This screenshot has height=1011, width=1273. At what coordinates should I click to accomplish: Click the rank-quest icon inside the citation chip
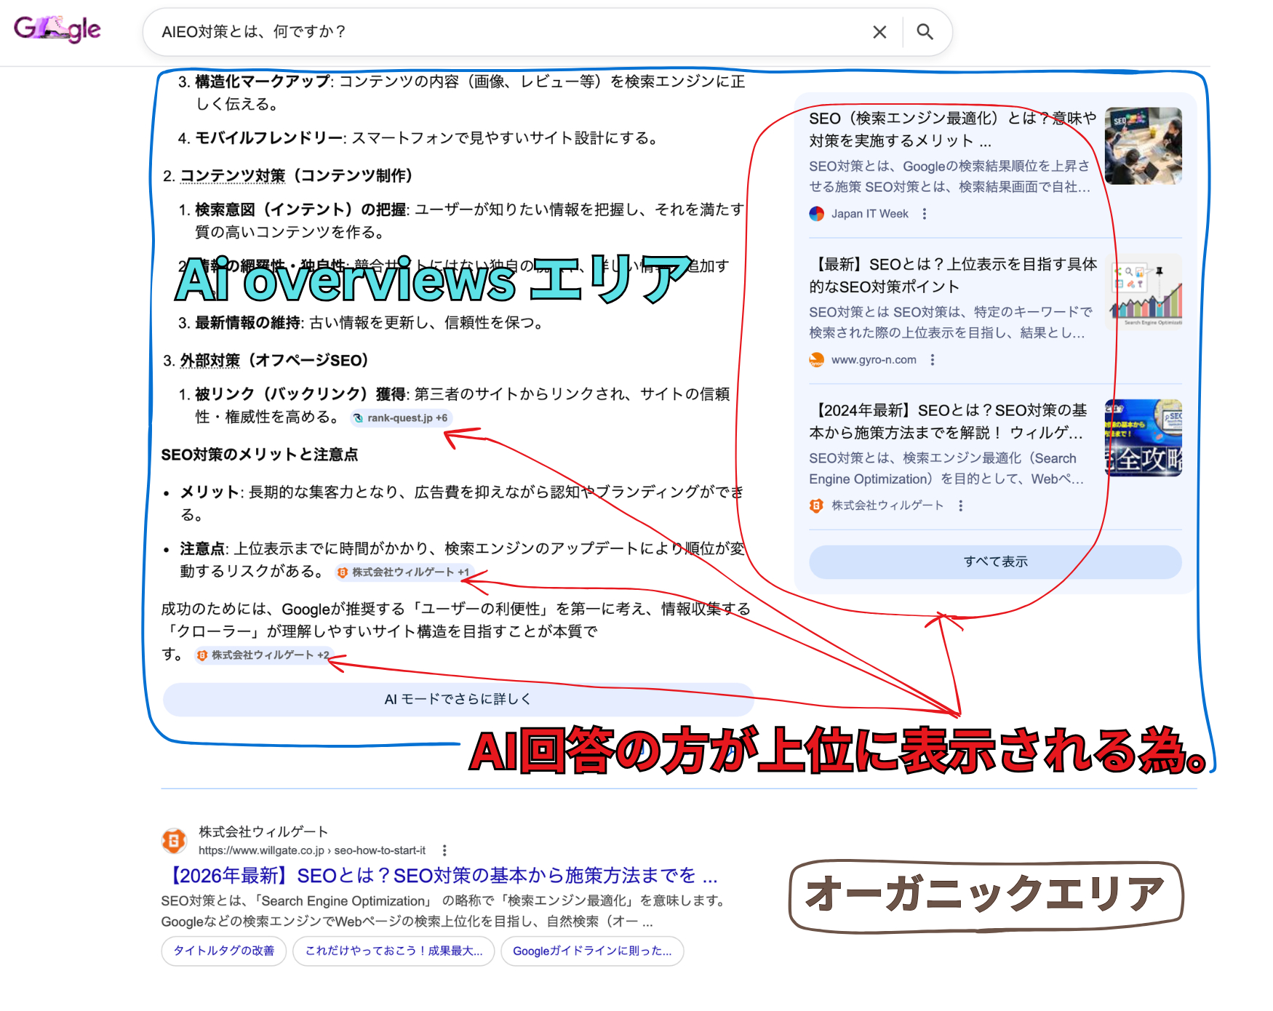point(358,418)
